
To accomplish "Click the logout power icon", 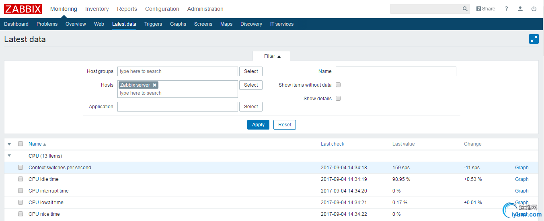I will [534, 9].
